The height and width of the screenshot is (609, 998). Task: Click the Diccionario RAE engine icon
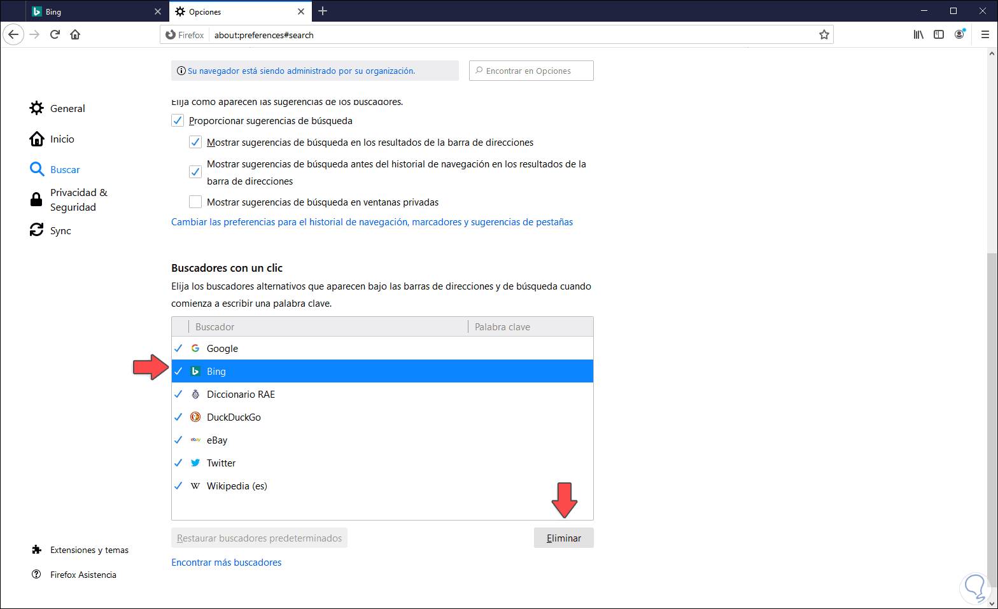195,394
